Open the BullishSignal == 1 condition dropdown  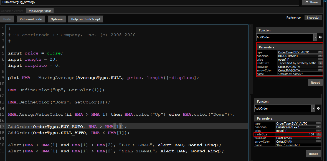(x=318, y=127)
